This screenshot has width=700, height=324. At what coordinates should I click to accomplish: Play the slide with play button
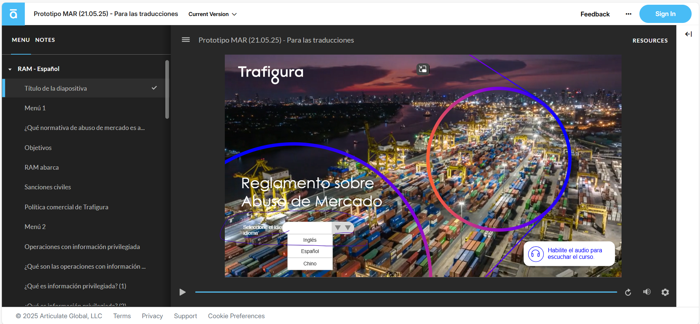182,292
